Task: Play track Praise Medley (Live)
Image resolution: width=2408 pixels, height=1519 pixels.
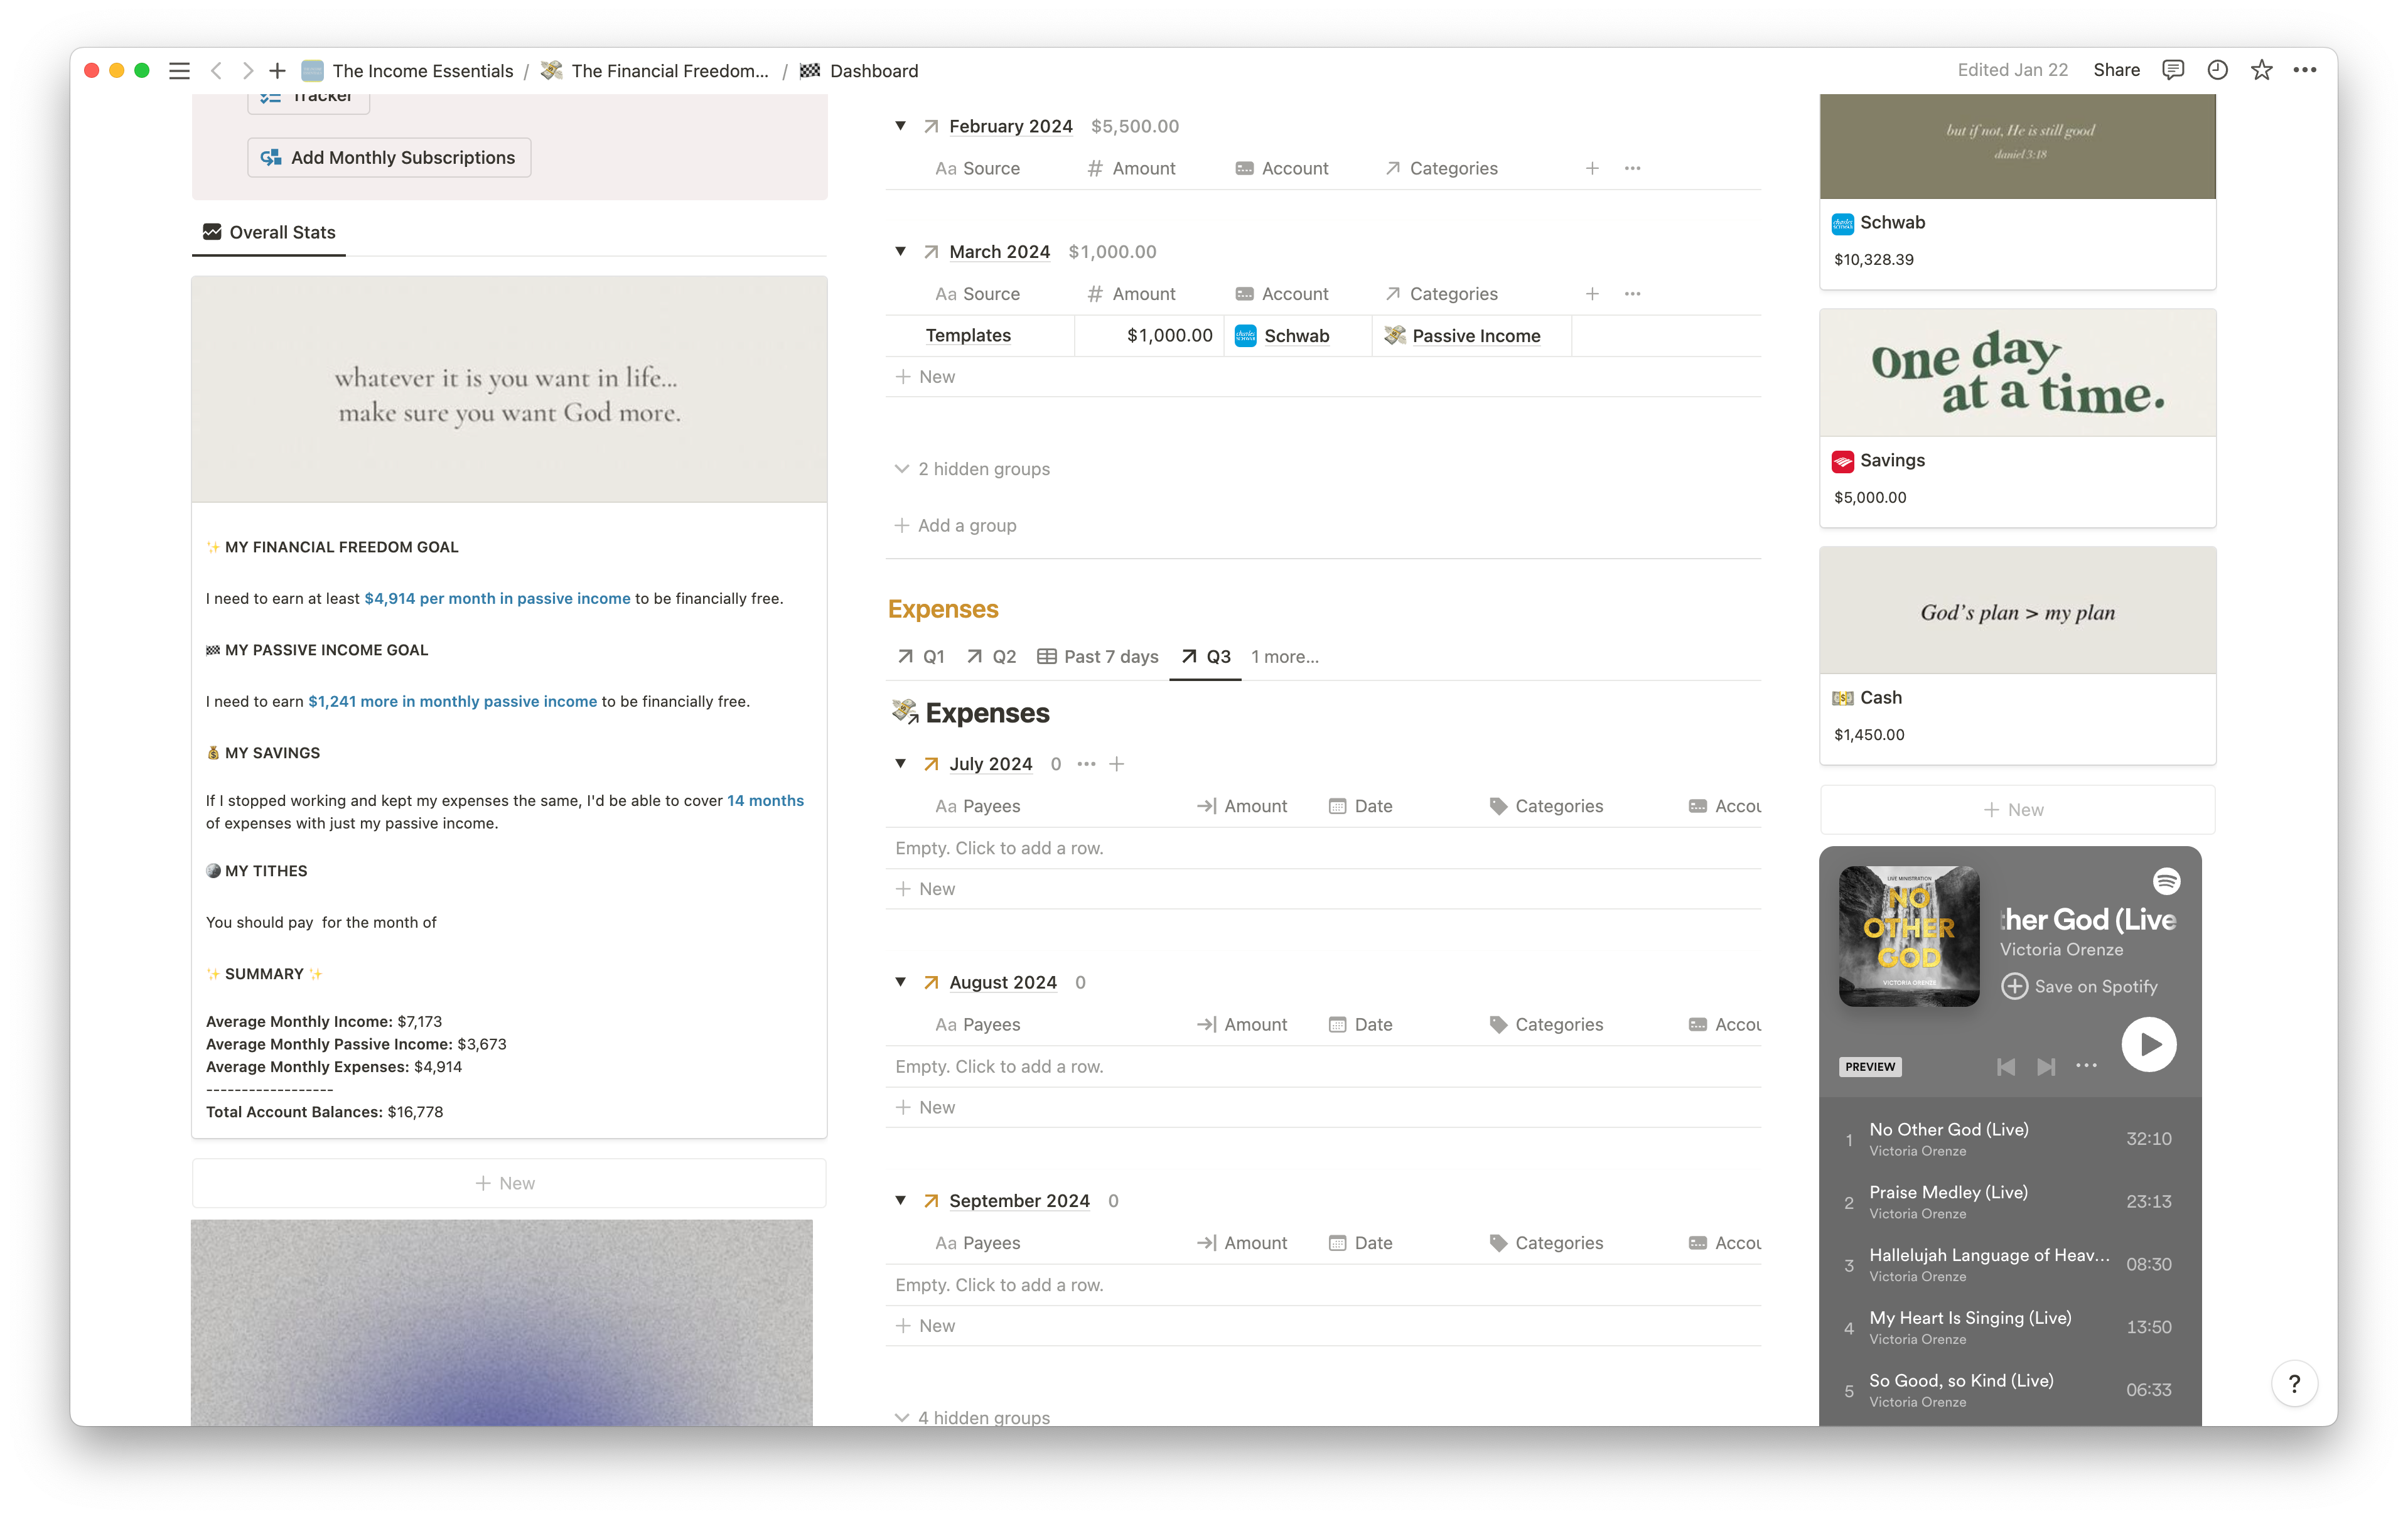Action: (2010, 1201)
